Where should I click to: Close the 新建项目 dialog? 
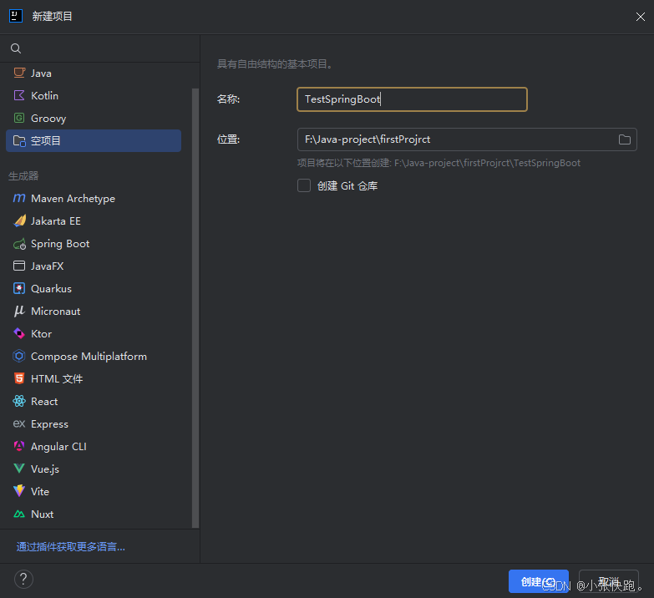[x=641, y=16]
